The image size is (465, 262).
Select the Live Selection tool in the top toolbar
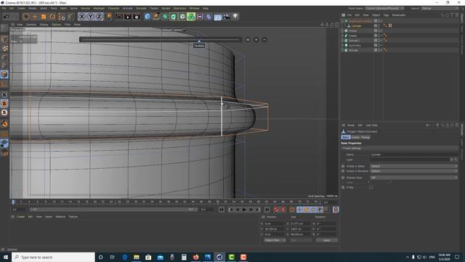tap(26, 17)
